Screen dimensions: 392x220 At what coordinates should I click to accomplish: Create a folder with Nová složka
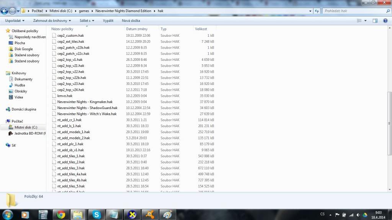[x=131, y=21]
